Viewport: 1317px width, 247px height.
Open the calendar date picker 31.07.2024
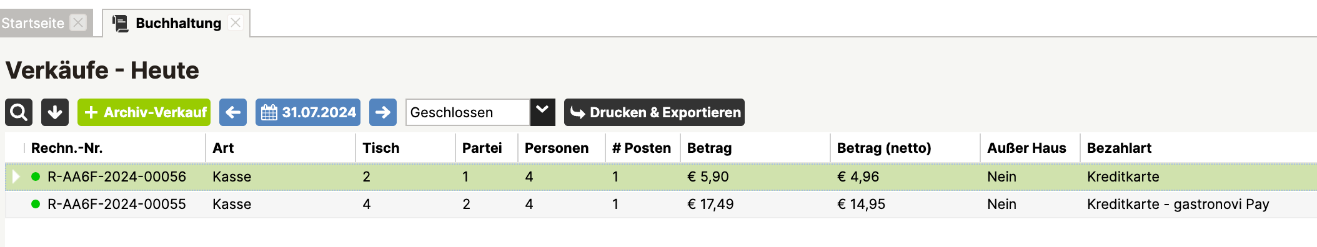pyautogui.click(x=308, y=112)
